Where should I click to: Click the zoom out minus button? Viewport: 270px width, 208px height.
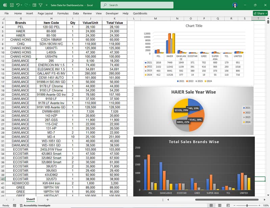(235, 205)
